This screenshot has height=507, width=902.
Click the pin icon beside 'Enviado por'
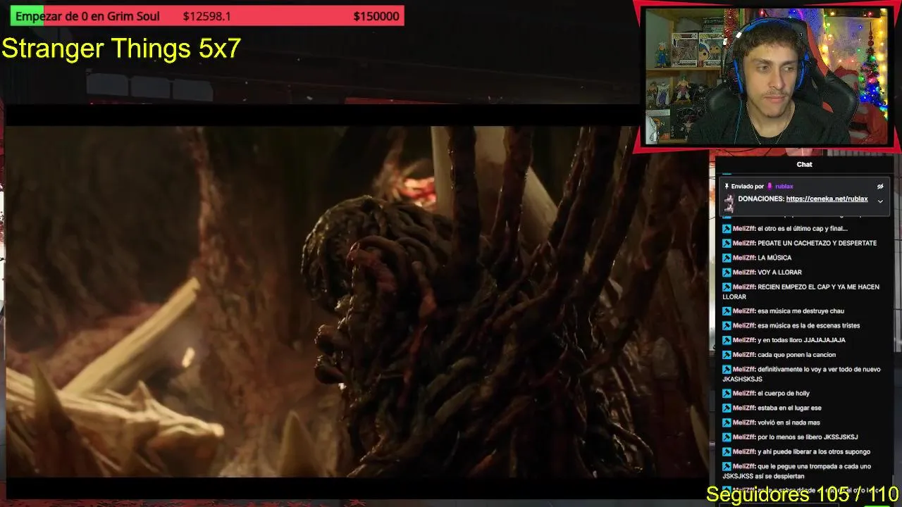(x=727, y=187)
